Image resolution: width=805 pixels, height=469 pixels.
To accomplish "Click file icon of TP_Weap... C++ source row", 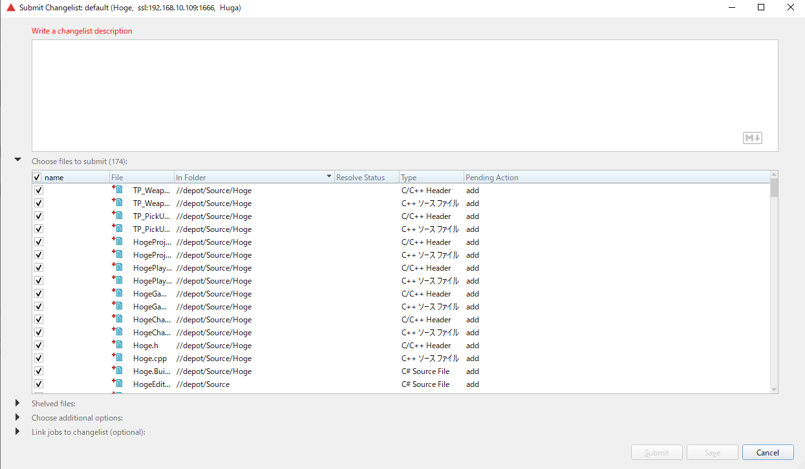I will (118, 202).
